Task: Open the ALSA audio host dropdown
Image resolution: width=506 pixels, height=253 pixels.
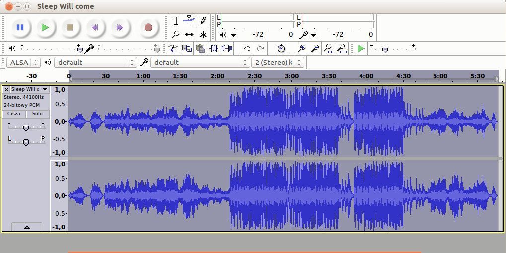Action: pyautogui.click(x=23, y=62)
